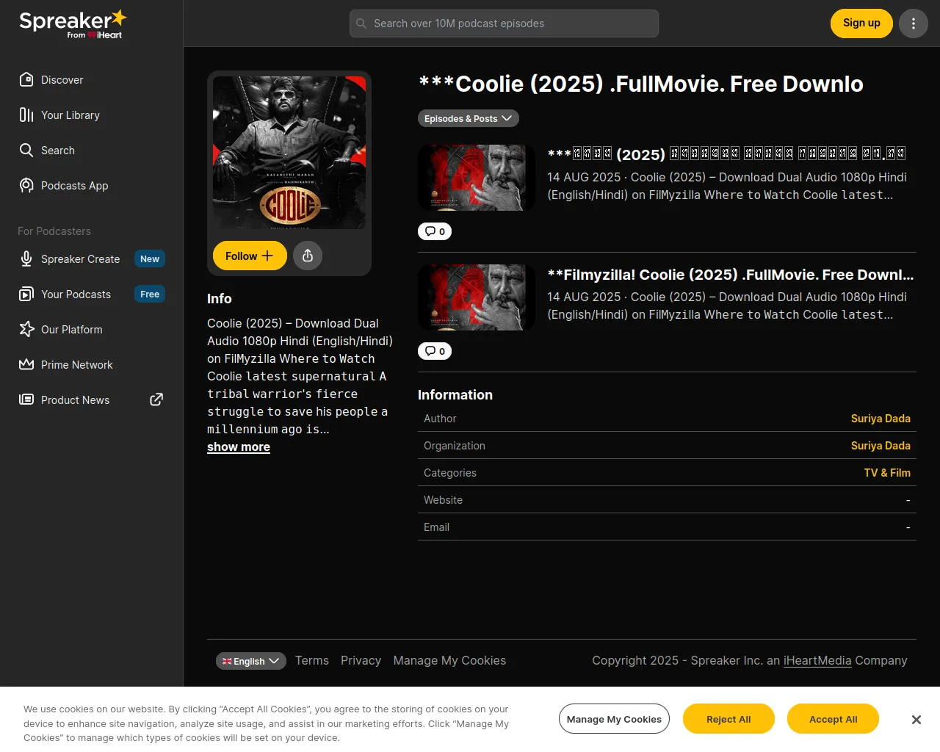This screenshot has height=752, width=940.
Task: Click the share icon beside Follow
Action: point(308,256)
